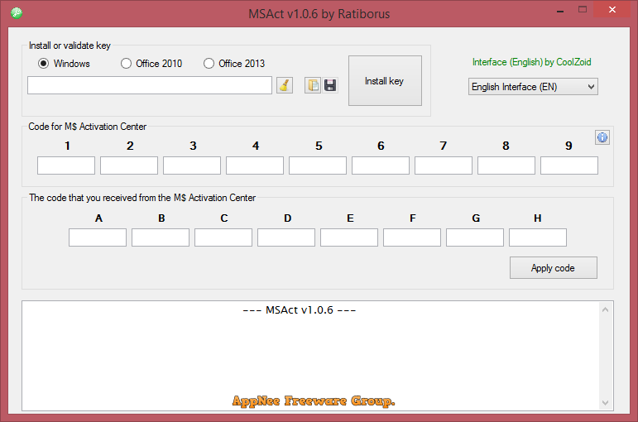Click the '--- MSAct v1.0.6 ---' log line

[x=300, y=310]
